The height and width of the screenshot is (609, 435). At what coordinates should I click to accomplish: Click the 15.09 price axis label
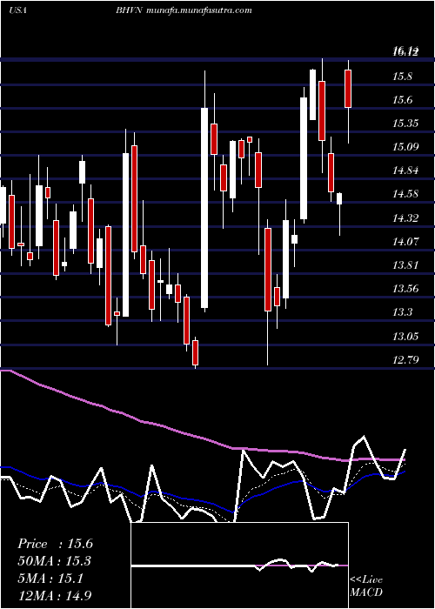[405, 147]
